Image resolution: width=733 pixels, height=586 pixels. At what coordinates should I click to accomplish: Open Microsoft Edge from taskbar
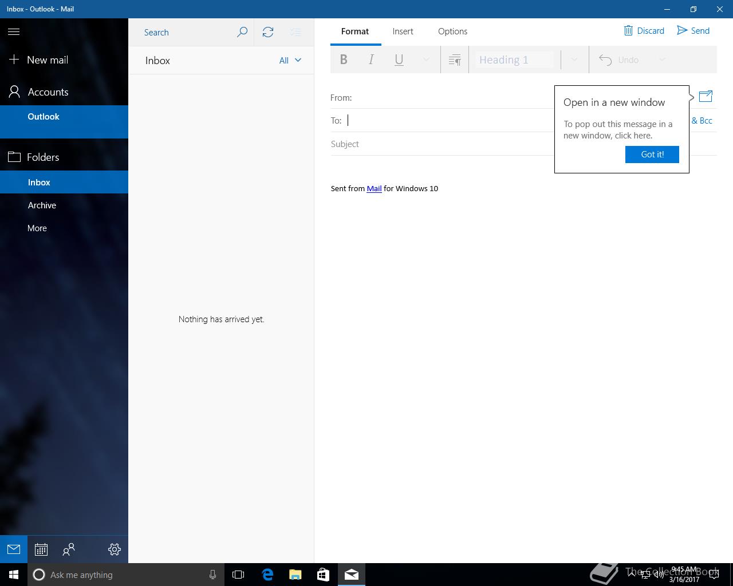click(267, 575)
